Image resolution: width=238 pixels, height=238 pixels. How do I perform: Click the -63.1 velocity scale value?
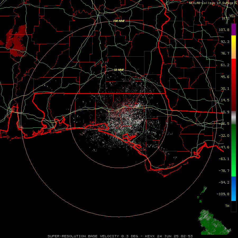point(224,159)
